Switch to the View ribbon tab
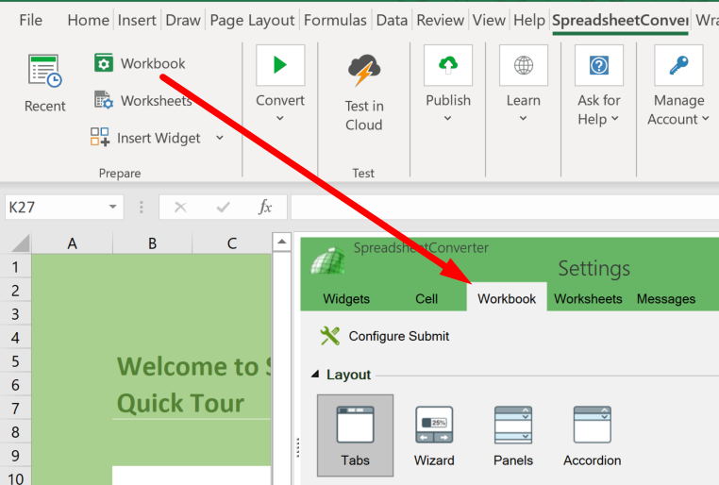This screenshot has height=485, width=719. (x=489, y=20)
